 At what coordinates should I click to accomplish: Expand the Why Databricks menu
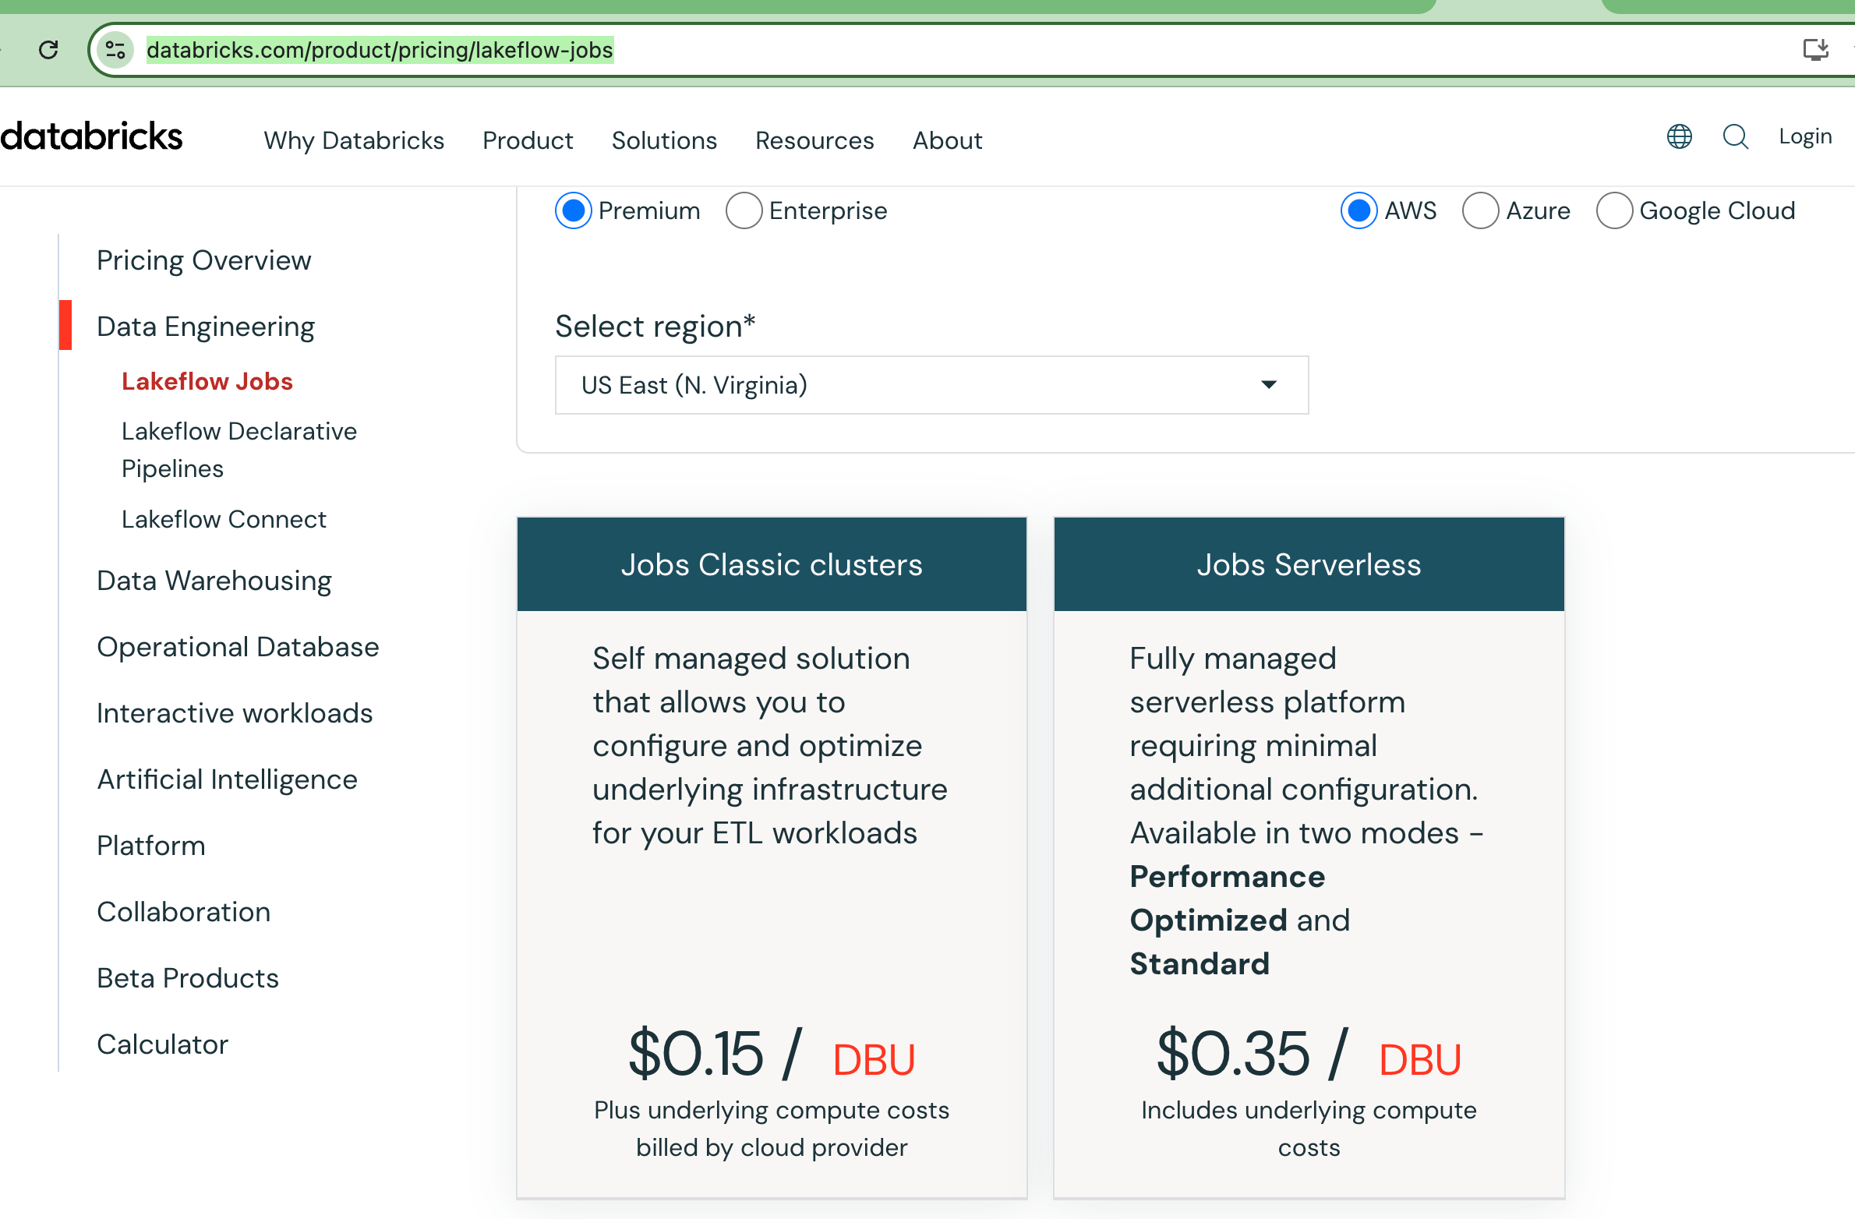[x=354, y=140]
